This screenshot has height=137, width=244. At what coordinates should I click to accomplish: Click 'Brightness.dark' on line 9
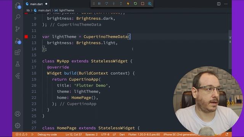coord(95,19)
